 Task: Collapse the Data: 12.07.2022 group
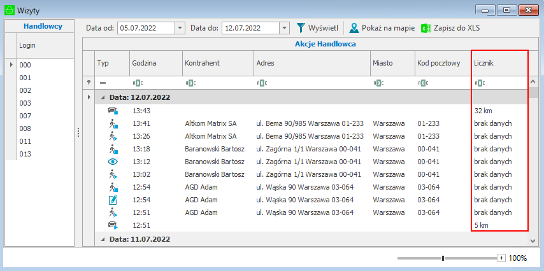[102, 98]
